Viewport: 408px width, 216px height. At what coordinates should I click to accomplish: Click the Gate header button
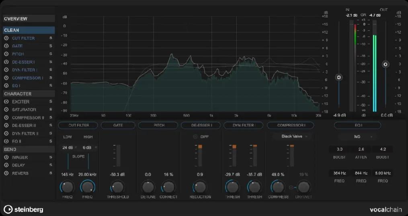tap(118, 125)
